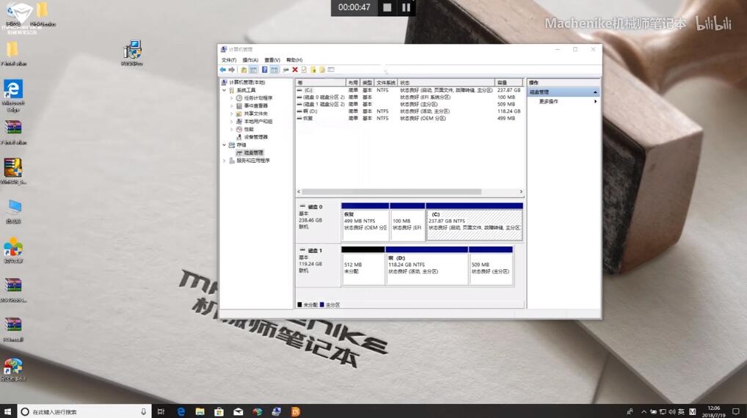The image size is (747, 418).
Task: Click the 容量 column header
Action: [x=509, y=83]
